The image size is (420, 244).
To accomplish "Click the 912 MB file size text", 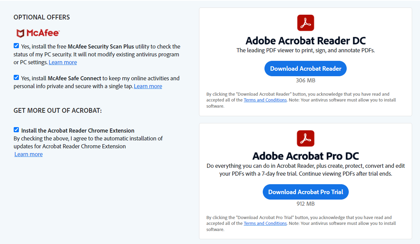I will [x=306, y=204].
